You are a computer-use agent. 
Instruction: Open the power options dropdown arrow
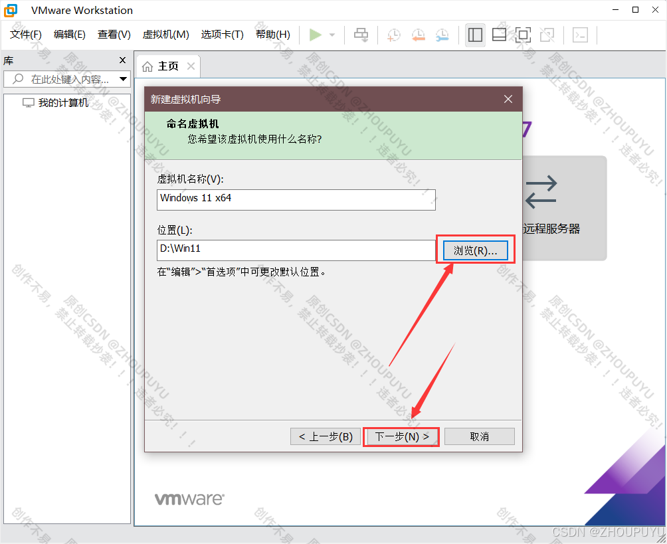pyautogui.click(x=332, y=35)
